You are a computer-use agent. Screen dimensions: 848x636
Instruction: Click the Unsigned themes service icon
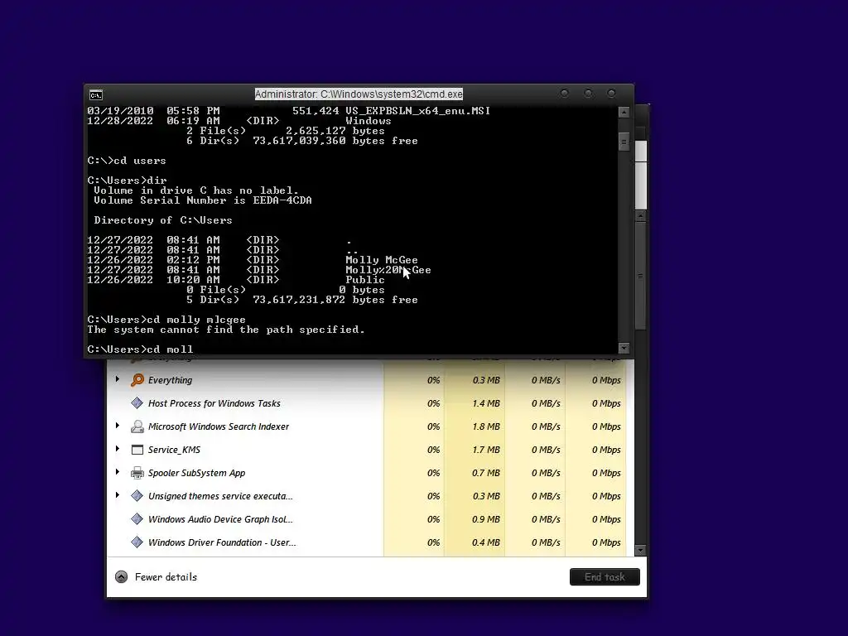(137, 496)
